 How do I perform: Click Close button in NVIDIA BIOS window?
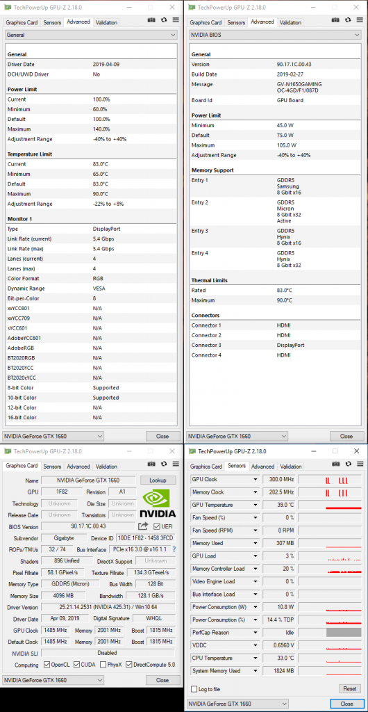pos(346,436)
